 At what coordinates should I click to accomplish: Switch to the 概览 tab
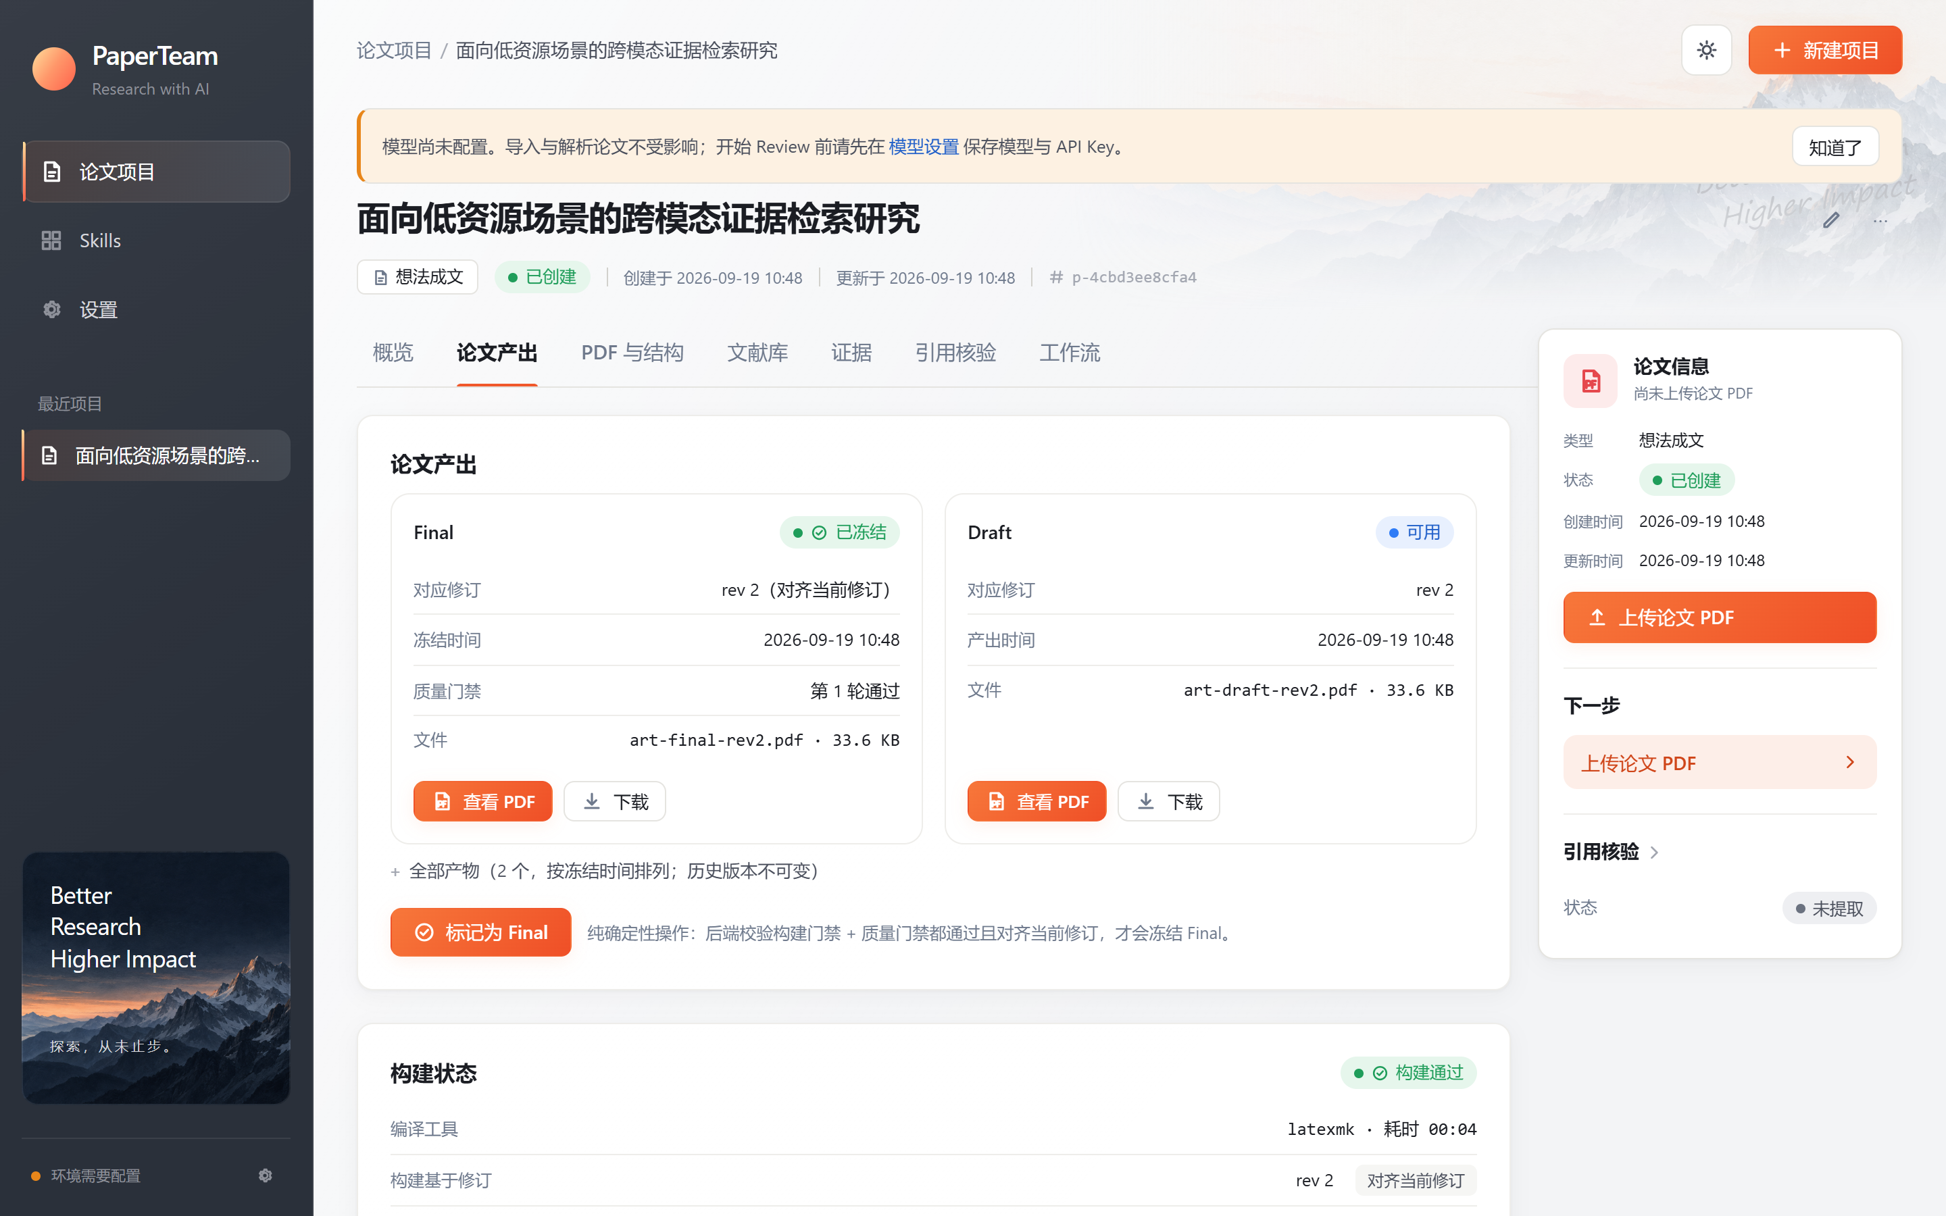393,352
